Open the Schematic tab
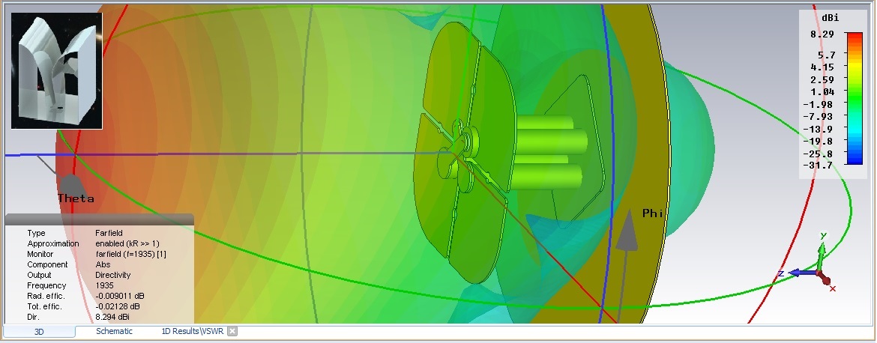 tap(114, 331)
